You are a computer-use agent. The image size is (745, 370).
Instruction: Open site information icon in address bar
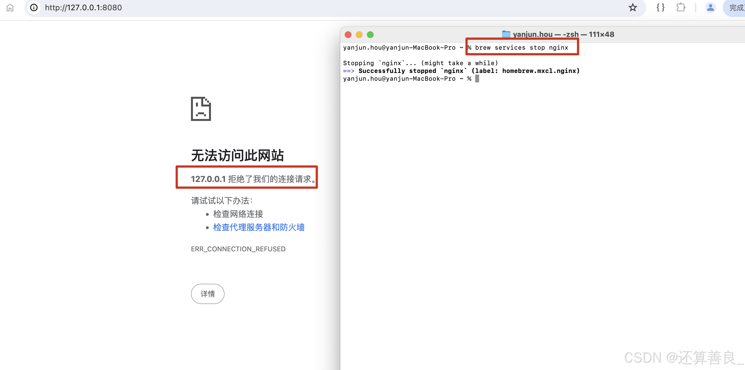click(x=34, y=7)
